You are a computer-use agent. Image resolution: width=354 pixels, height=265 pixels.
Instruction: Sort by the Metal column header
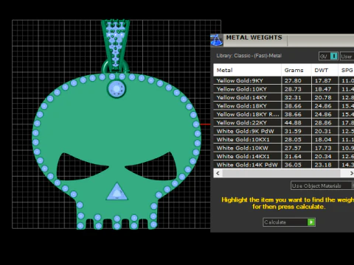click(x=247, y=70)
